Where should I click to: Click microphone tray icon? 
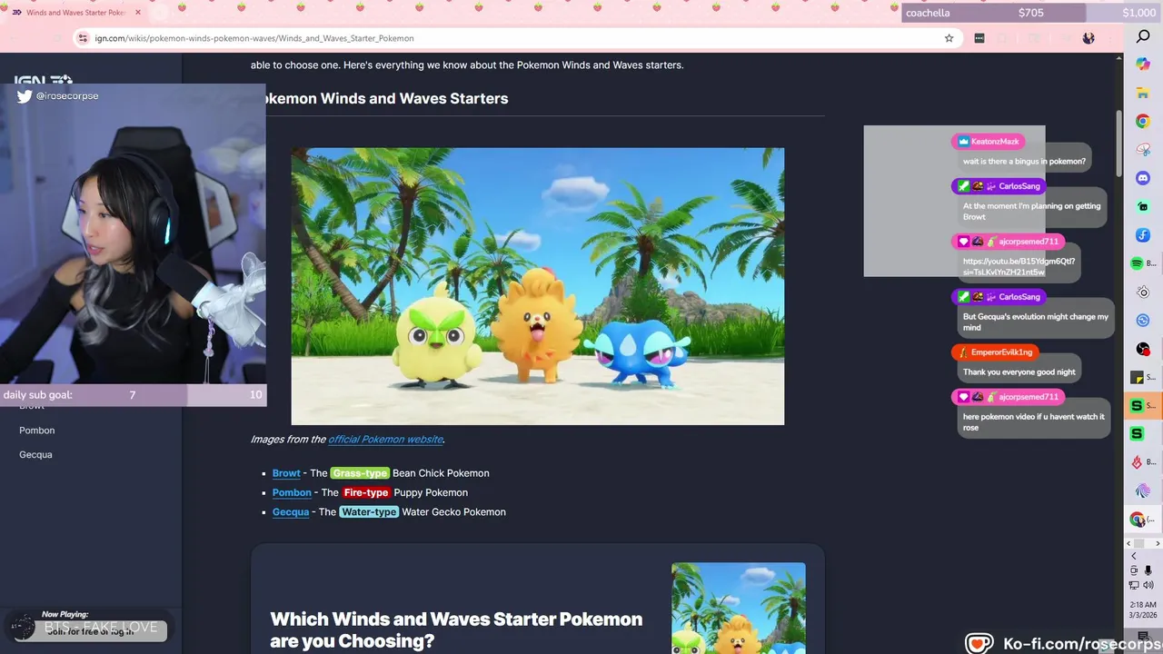[1149, 570]
